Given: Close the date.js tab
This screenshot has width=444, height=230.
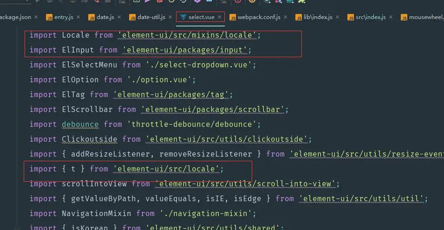Looking at the screenshot, I should (x=119, y=17).
